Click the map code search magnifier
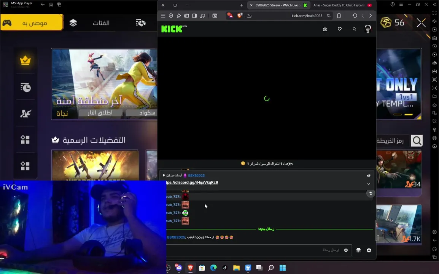The width and height of the screenshot is (439, 274). pyautogui.click(x=417, y=141)
